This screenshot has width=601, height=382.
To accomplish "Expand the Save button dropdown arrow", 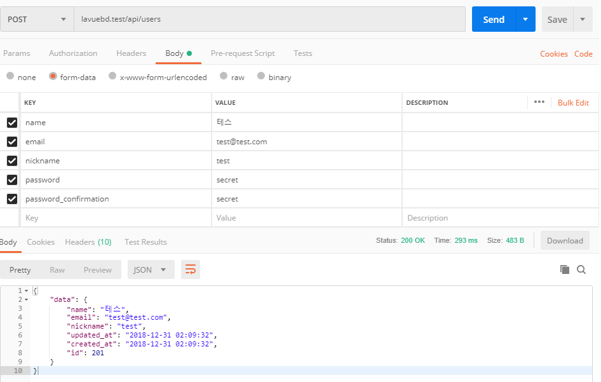I will click(583, 19).
